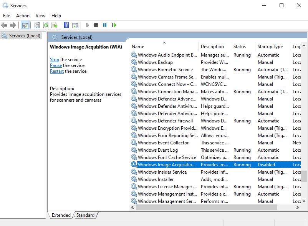Open the View menu
The width and height of the screenshot is (308, 226).
[x=40, y=16]
